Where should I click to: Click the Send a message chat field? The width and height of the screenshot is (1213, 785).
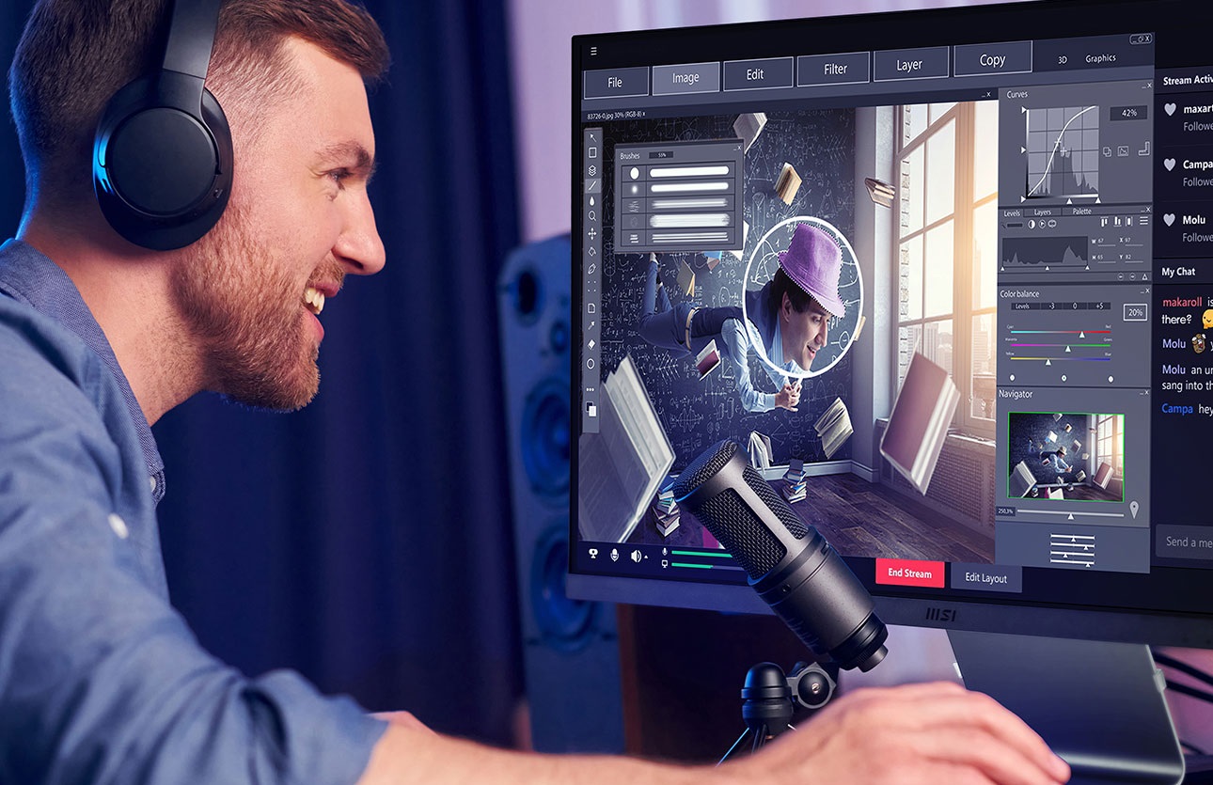1187,542
